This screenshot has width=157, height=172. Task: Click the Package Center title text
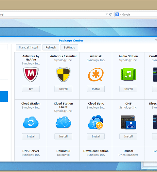click(x=71, y=40)
